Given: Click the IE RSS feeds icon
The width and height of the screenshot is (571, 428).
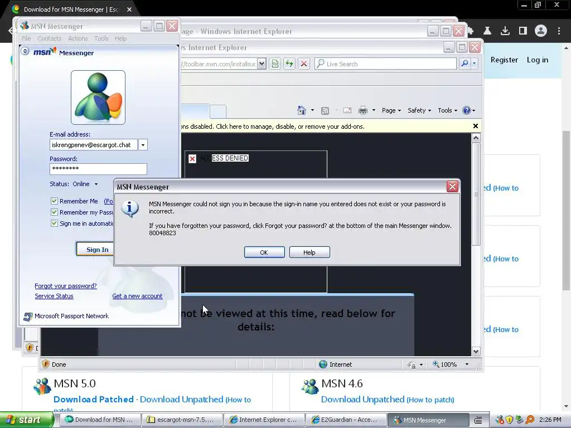Looking at the screenshot, I should click(325, 111).
